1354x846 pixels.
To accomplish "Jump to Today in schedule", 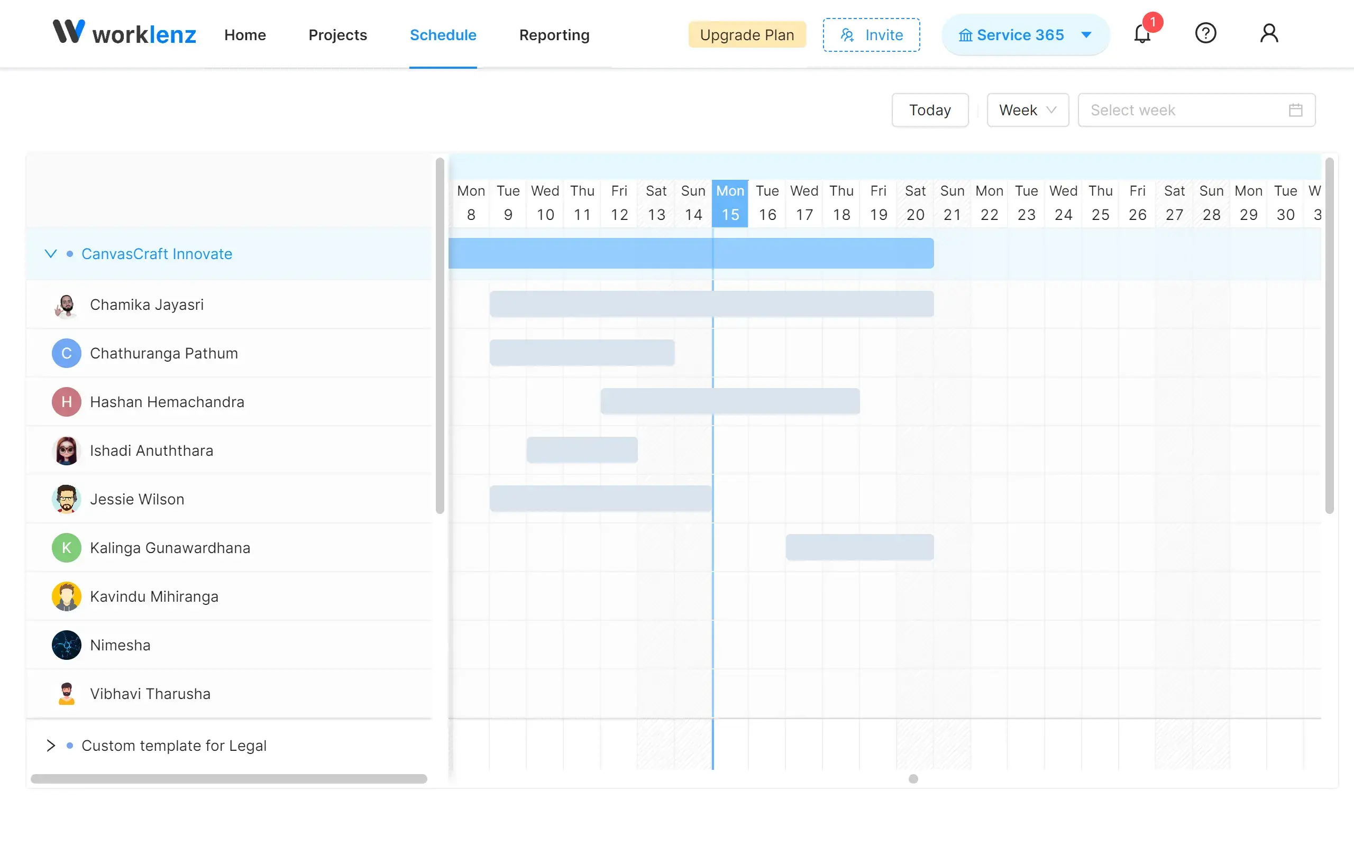I will click(x=929, y=110).
